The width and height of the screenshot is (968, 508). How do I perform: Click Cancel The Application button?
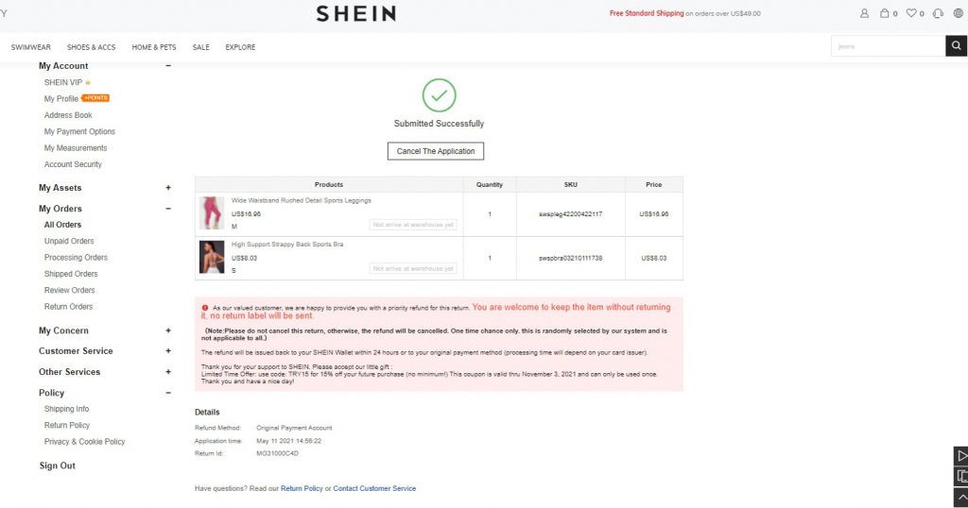(436, 151)
